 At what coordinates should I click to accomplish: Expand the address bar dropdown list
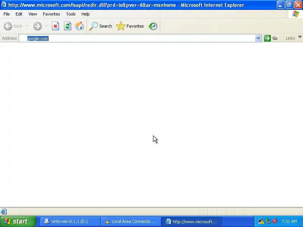click(258, 38)
